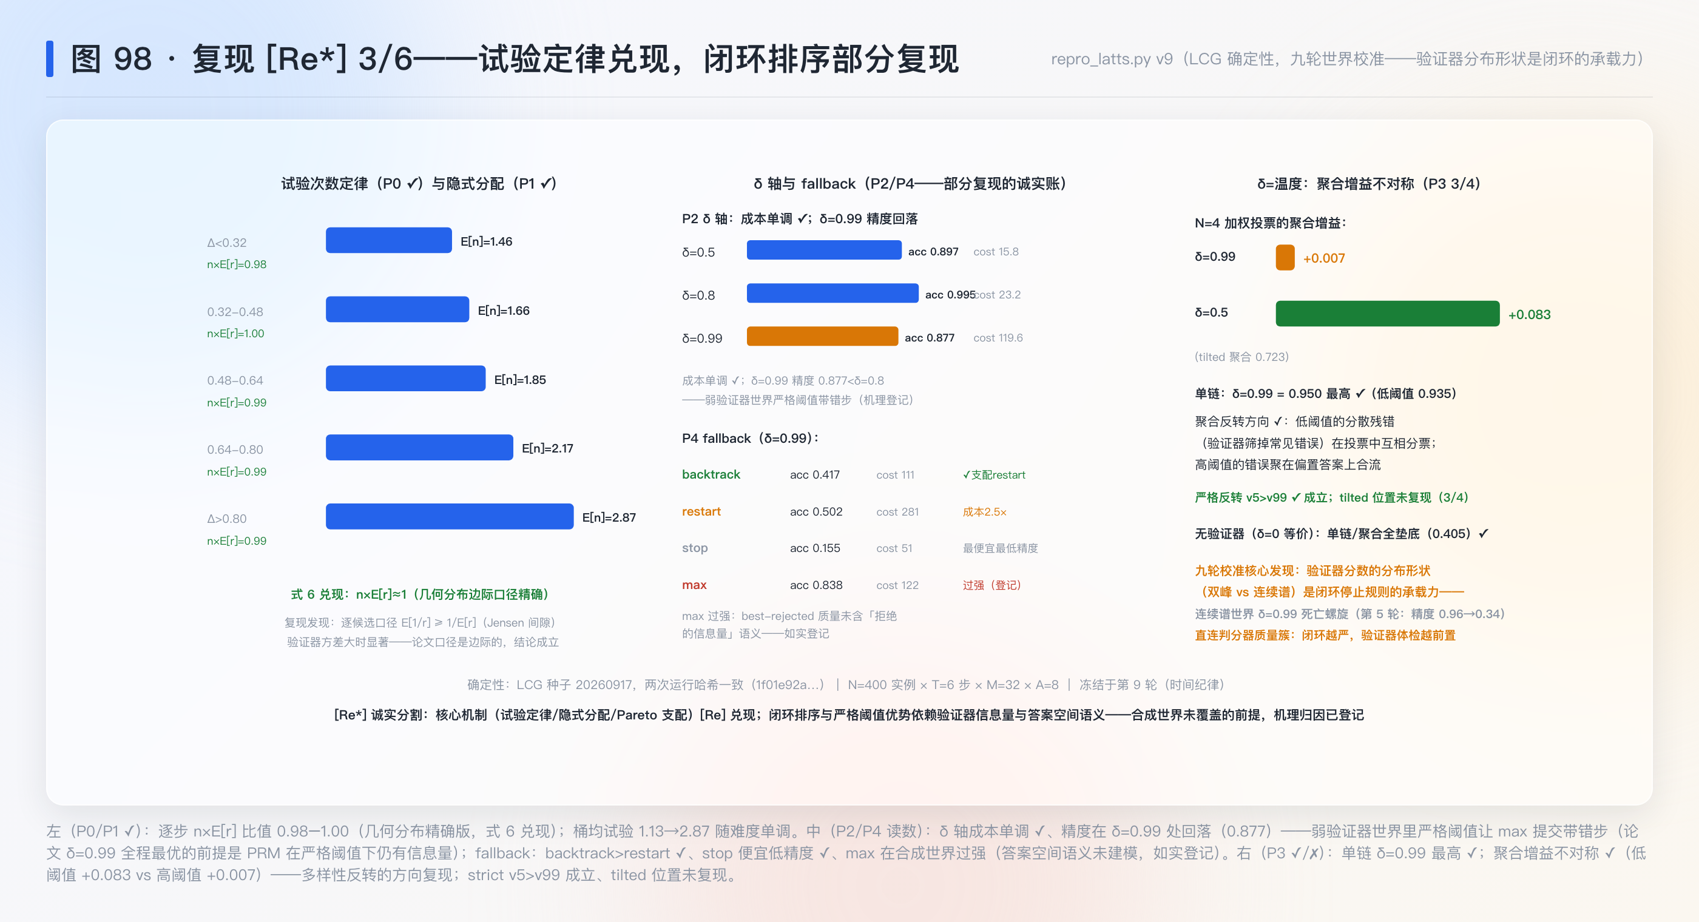Click the 'repro_latts.py v9' subtitle text

(x=1112, y=59)
